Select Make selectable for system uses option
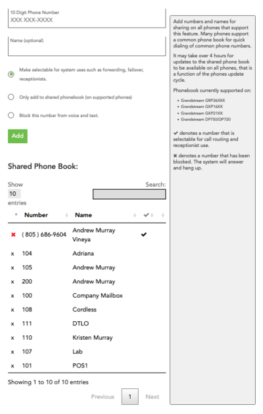Image resolution: width=263 pixels, height=414 pixels. pyautogui.click(x=11, y=74)
